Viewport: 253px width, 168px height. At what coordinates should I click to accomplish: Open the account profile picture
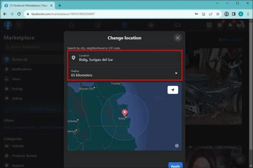tap(241, 25)
